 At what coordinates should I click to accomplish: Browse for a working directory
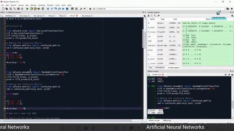click(228, 9)
